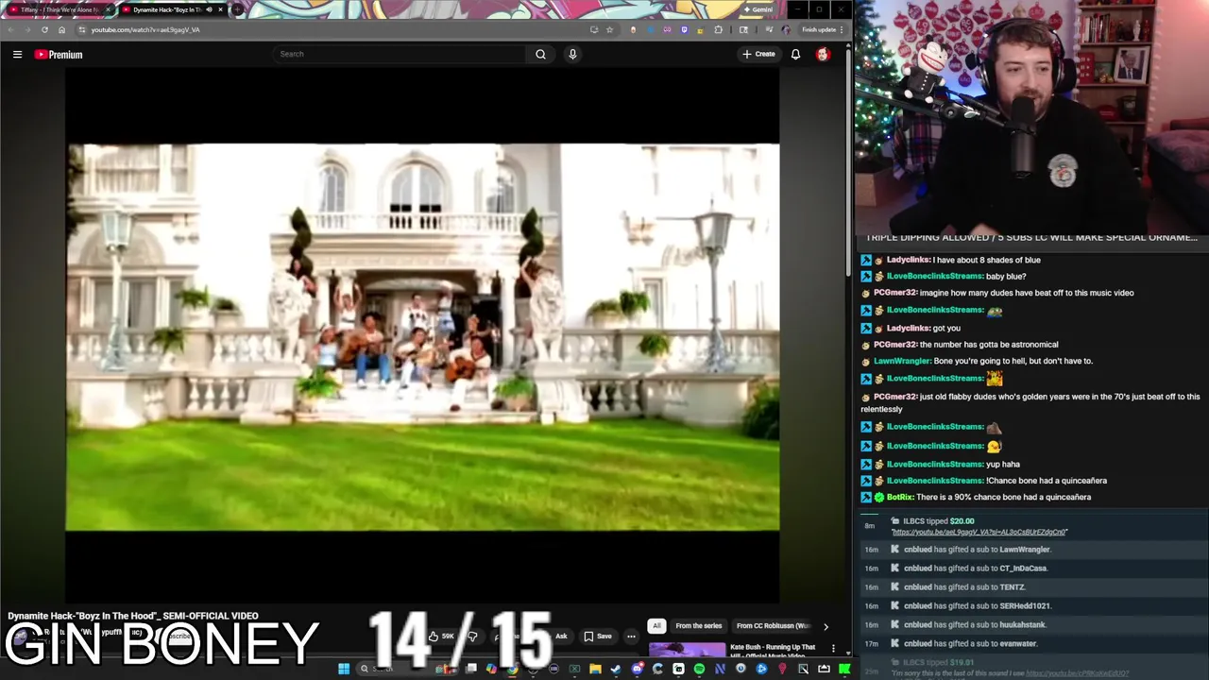Click BotRix username in chat
Viewport: 1209px width, 680px height.
click(900, 498)
